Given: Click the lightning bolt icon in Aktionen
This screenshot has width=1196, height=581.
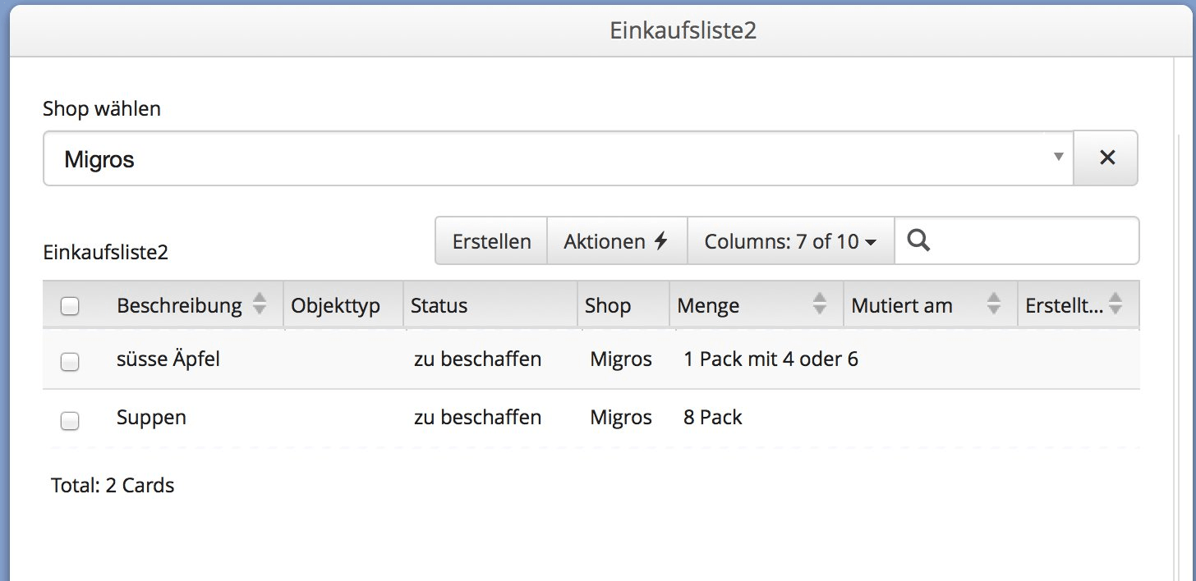Looking at the screenshot, I should pos(660,241).
